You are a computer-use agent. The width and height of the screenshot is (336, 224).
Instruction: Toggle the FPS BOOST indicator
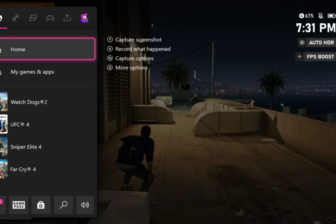point(316,57)
